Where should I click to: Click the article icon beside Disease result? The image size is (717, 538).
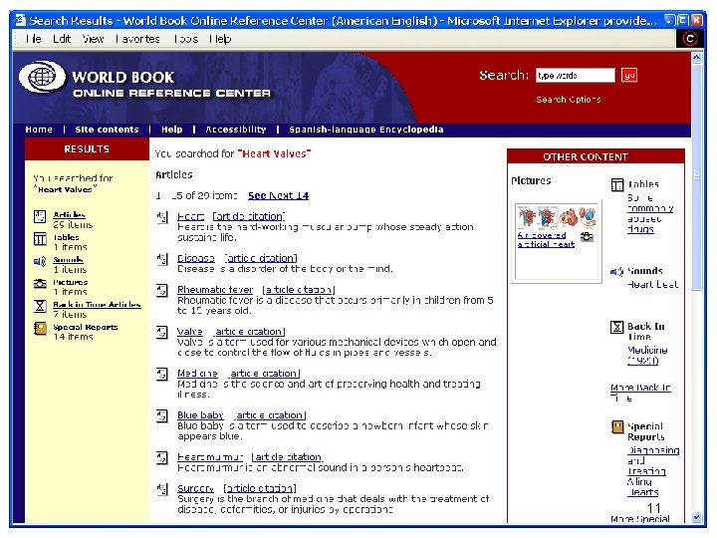(162, 259)
